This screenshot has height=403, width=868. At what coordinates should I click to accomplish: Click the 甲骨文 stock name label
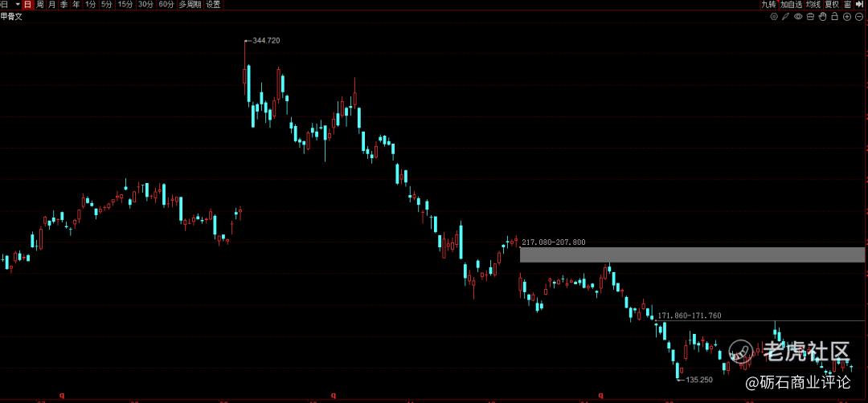(x=11, y=17)
